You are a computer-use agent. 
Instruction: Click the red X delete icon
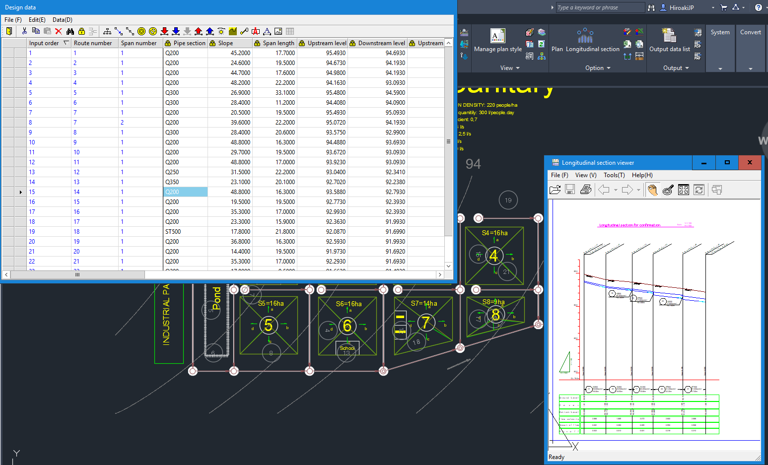(59, 31)
